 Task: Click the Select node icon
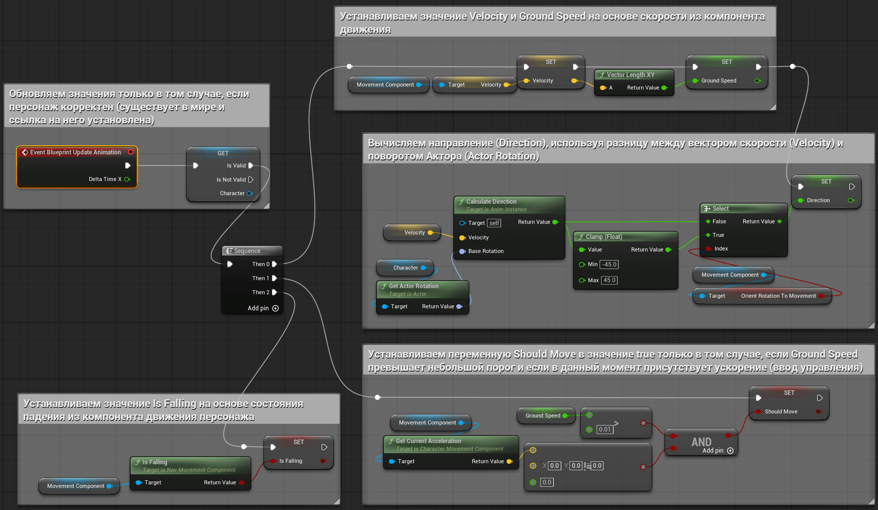707,209
